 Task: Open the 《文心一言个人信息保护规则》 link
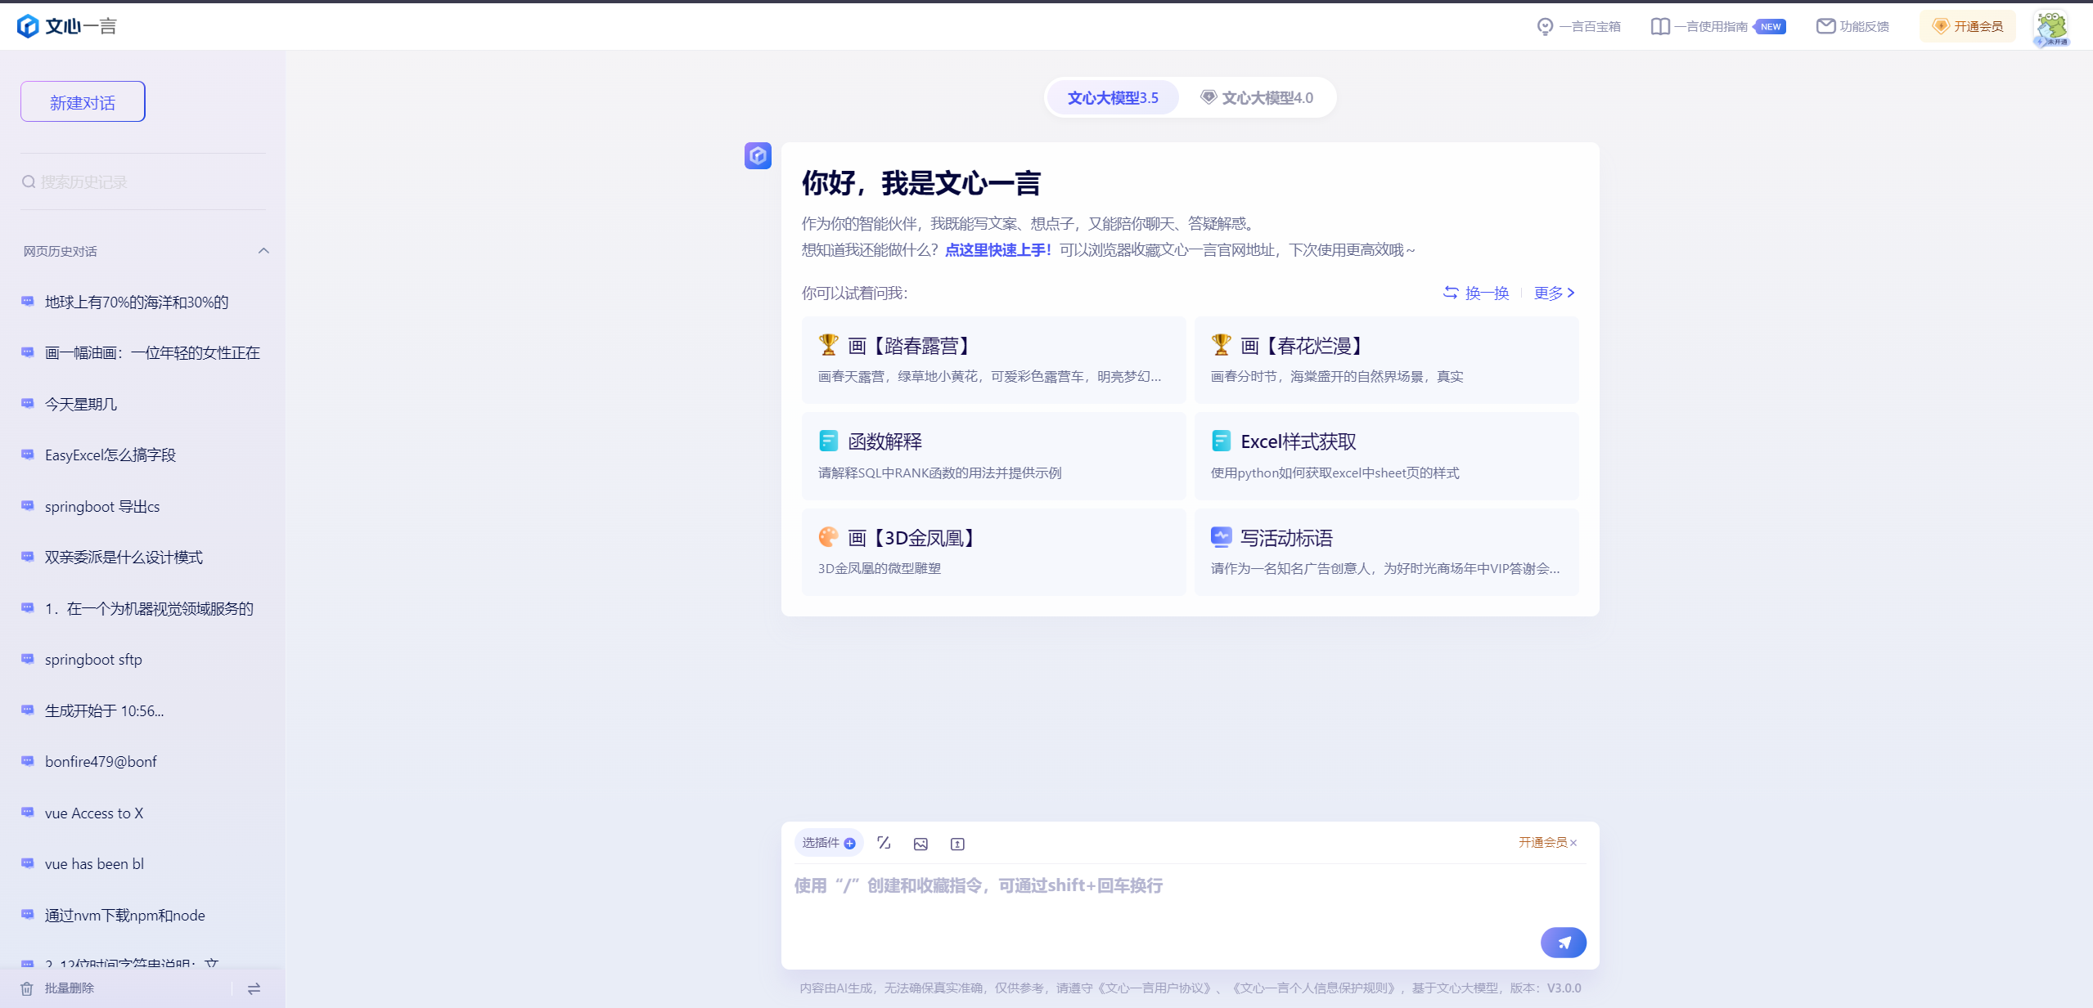[1313, 988]
